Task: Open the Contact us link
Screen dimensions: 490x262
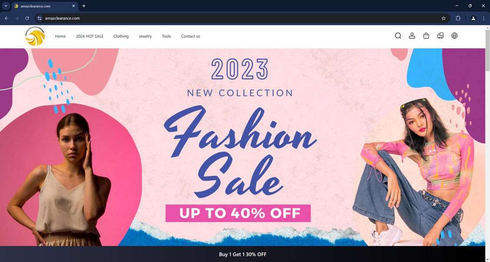Action: (190, 36)
